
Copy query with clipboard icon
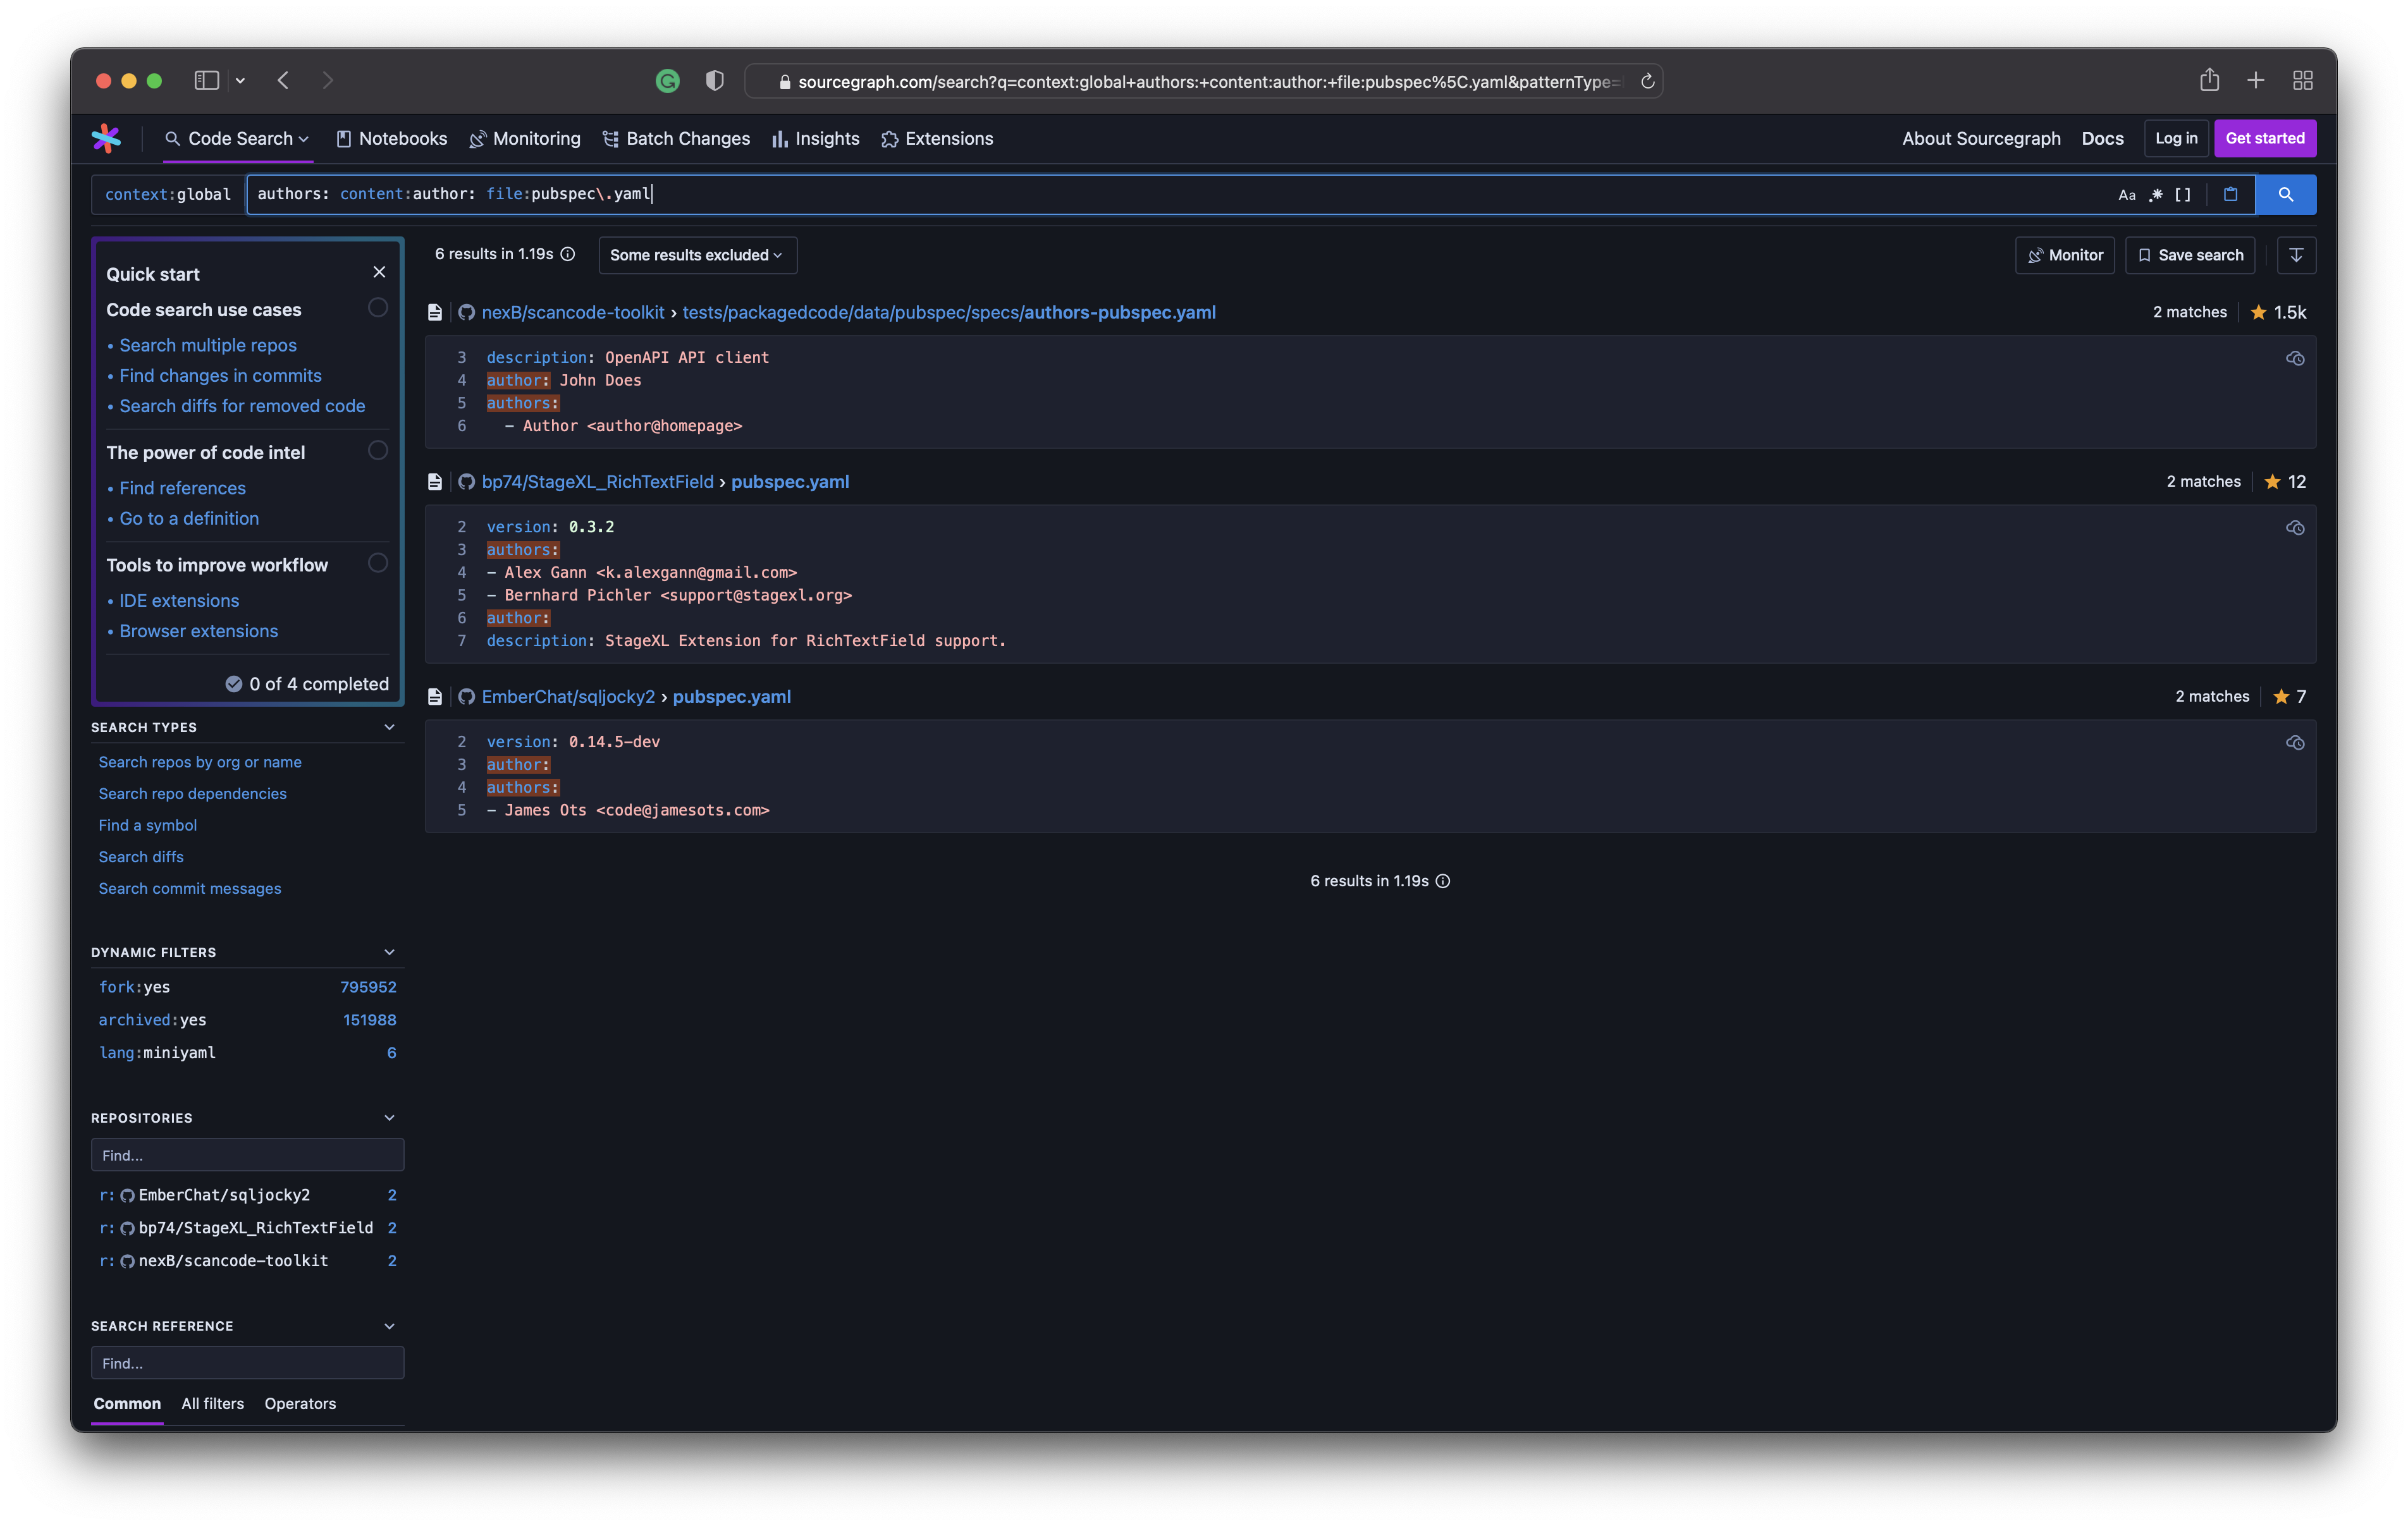[x=2230, y=195]
